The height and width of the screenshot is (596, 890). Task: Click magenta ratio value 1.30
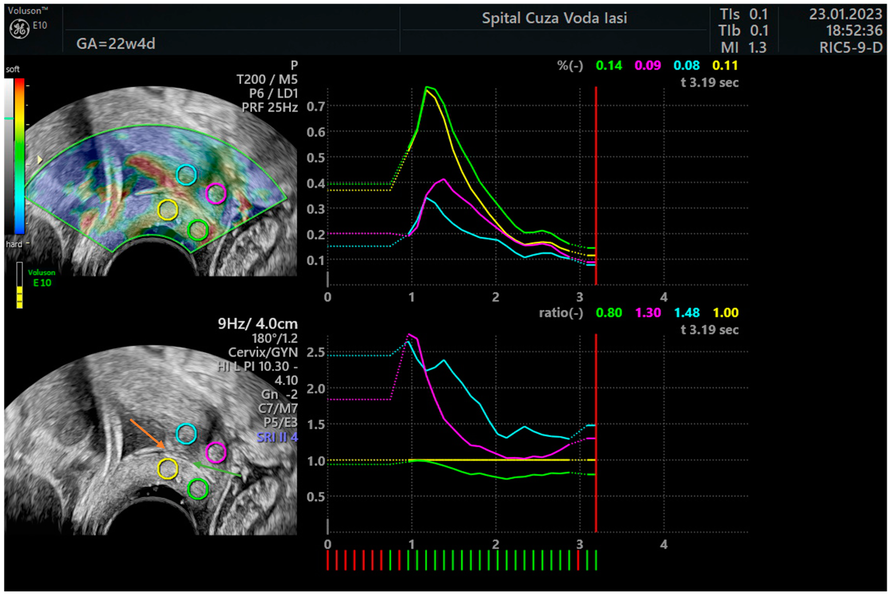[648, 313]
